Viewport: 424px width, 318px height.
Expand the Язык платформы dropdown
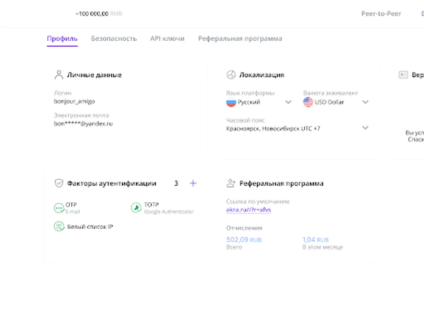[x=288, y=102]
